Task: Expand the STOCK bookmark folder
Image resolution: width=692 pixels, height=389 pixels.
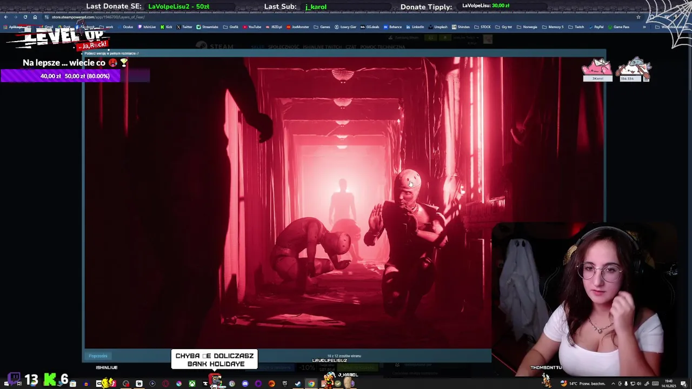Action: [483, 27]
